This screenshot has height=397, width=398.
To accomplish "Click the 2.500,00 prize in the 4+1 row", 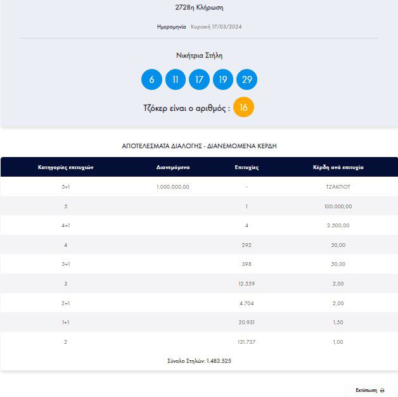I will (338, 225).
